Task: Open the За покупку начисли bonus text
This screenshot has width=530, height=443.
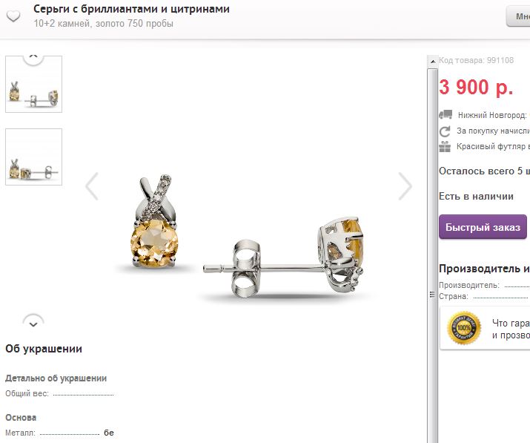Action: tap(493, 131)
